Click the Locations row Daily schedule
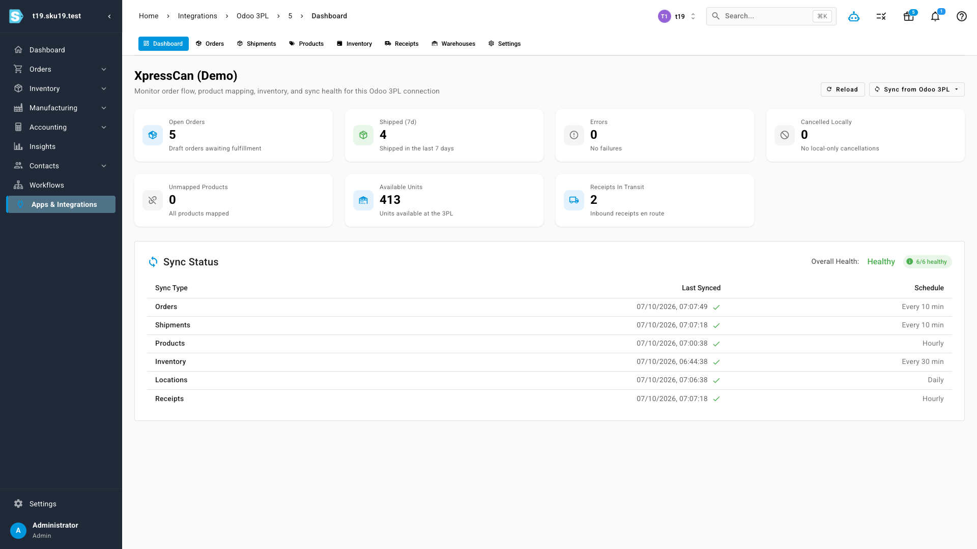This screenshot has width=977, height=549. pos(936,380)
